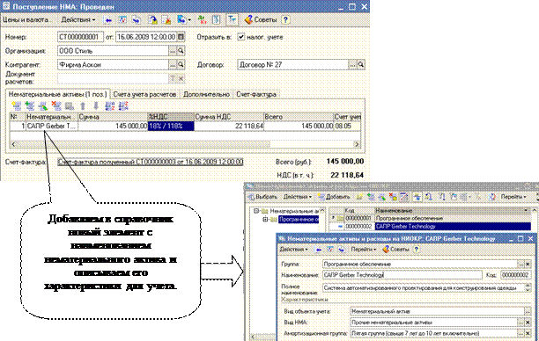Switch to Нематериальные активы (1 поз.) tab

tap(58, 94)
